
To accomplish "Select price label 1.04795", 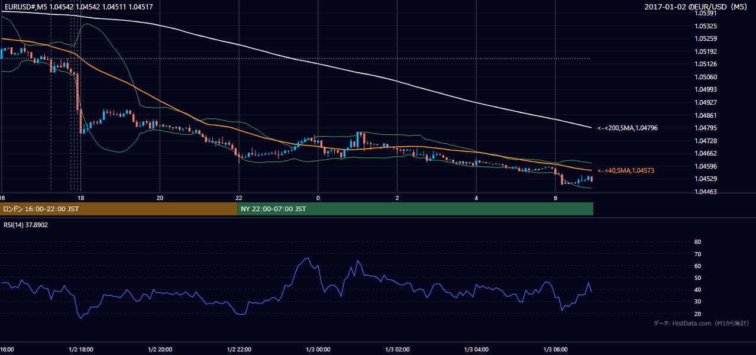I will point(706,128).
